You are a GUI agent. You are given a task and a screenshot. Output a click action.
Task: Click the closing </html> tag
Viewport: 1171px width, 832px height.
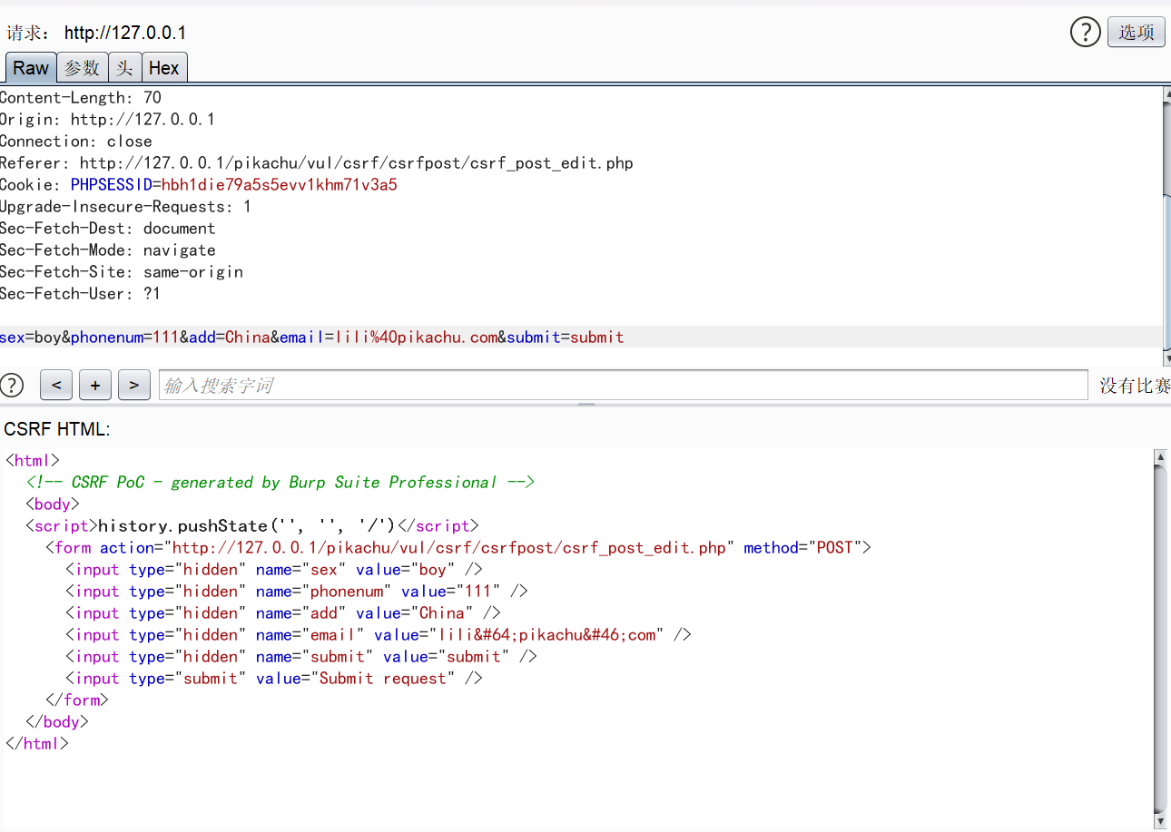click(x=37, y=744)
